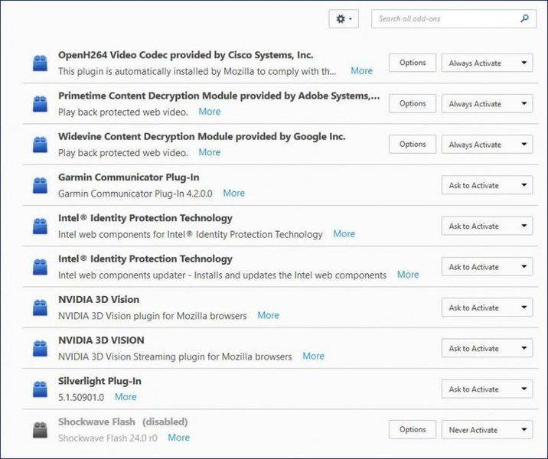Image resolution: width=548 pixels, height=459 pixels.
Task: Click the Silverlight Plug-In lego icon
Action: tap(40, 389)
